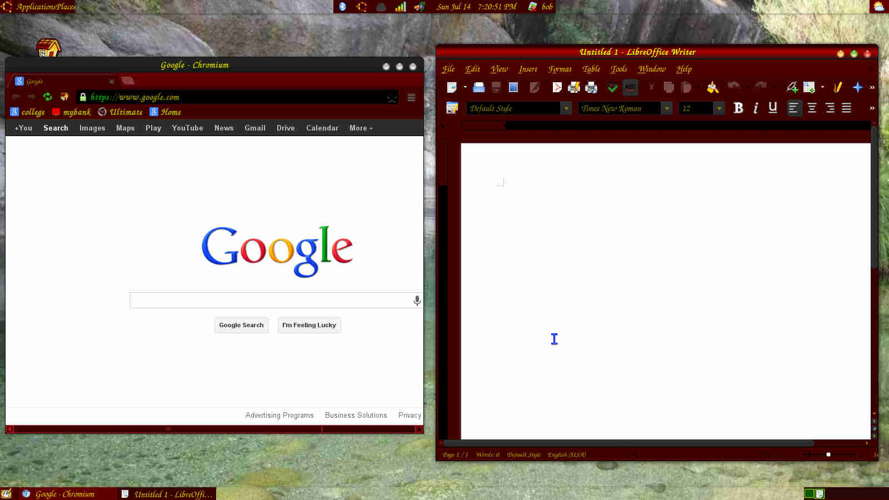Toggle AutoSpellcheck ABC button
The width and height of the screenshot is (889, 500).
[x=630, y=87]
